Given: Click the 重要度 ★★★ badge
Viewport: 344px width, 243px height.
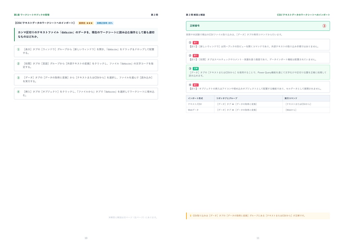Looking at the screenshot, I should point(86,23).
